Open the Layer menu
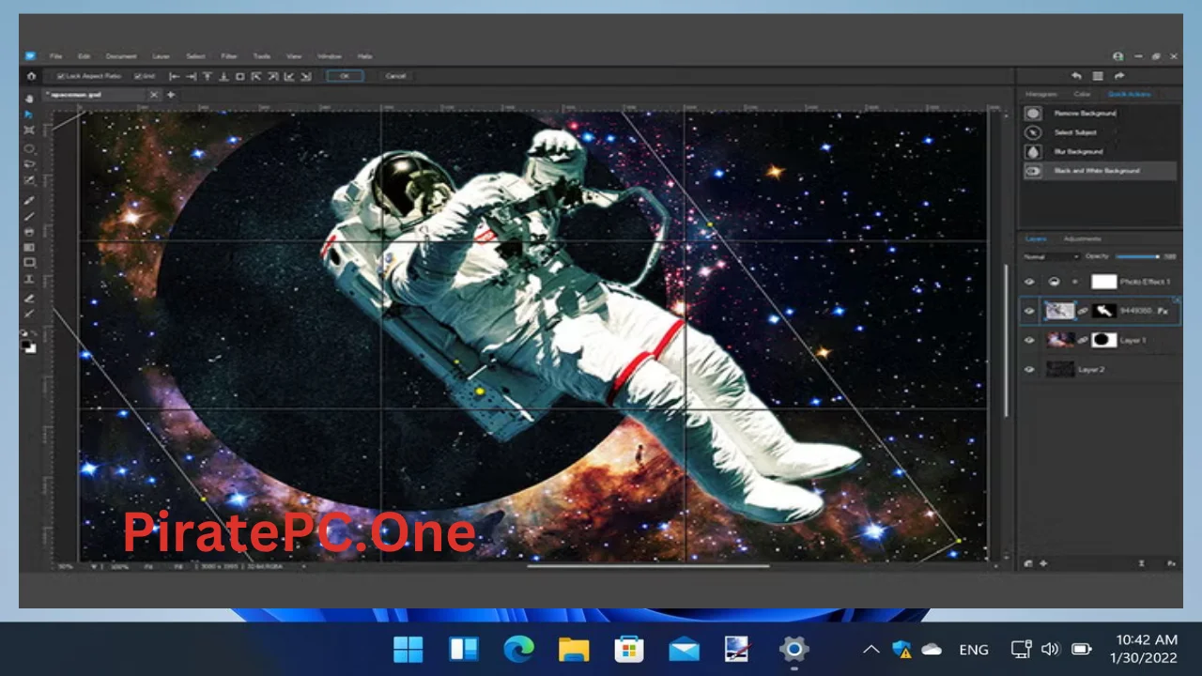Viewport: 1202px width, 676px height. tap(161, 56)
